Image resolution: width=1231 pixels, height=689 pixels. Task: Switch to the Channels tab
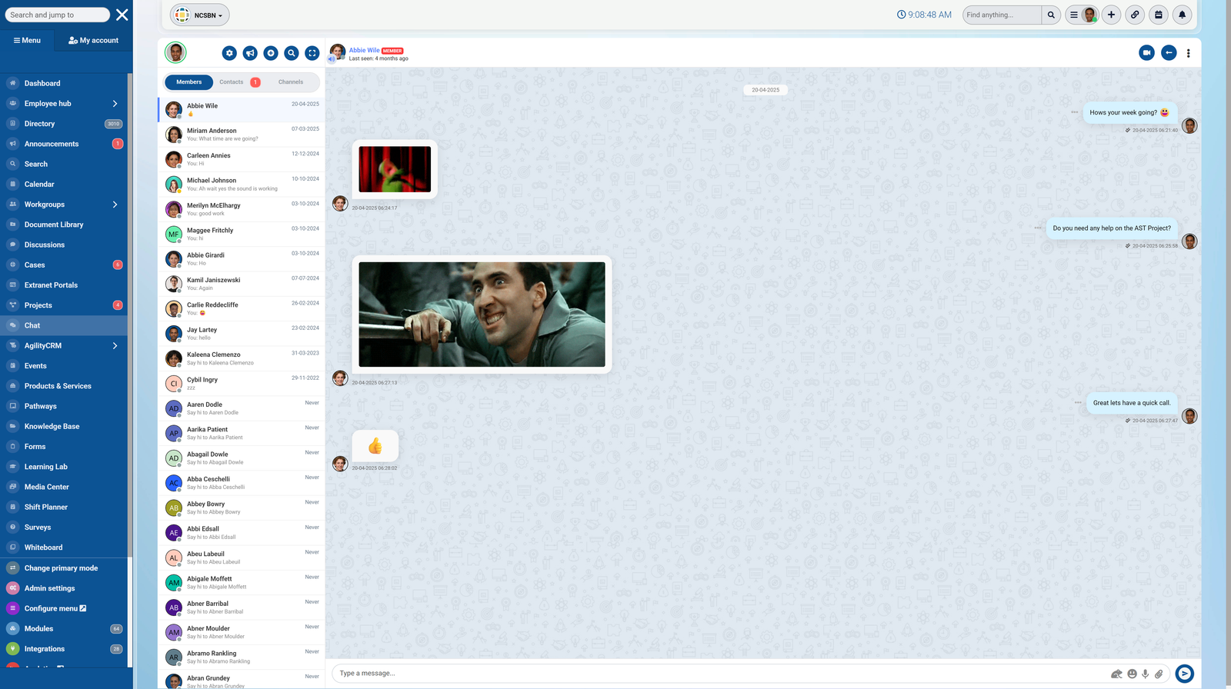click(x=291, y=82)
